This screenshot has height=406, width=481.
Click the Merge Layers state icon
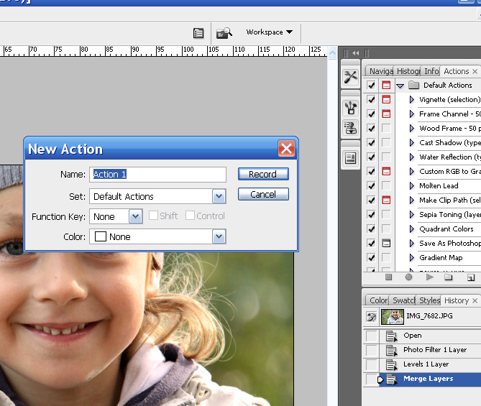point(391,379)
